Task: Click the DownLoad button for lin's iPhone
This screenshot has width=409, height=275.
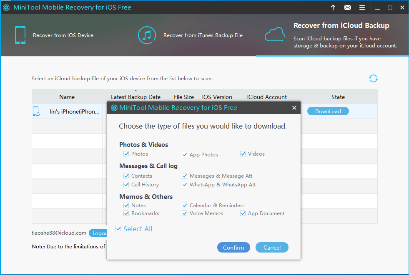Action: [328, 111]
